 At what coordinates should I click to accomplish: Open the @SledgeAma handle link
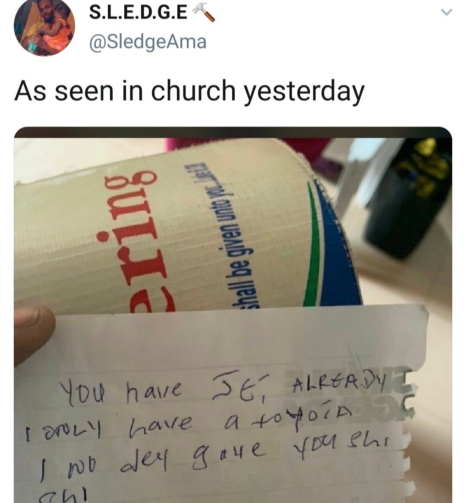point(148,42)
